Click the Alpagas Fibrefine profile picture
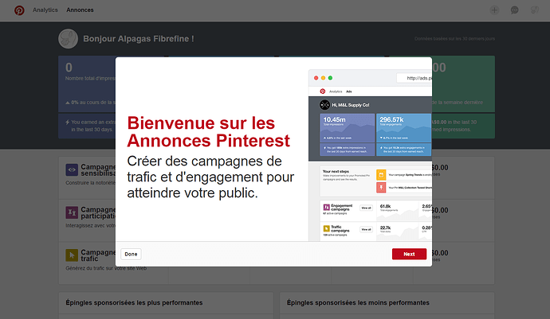Image resolution: width=550 pixels, height=319 pixels. click(x=68, y=38)
